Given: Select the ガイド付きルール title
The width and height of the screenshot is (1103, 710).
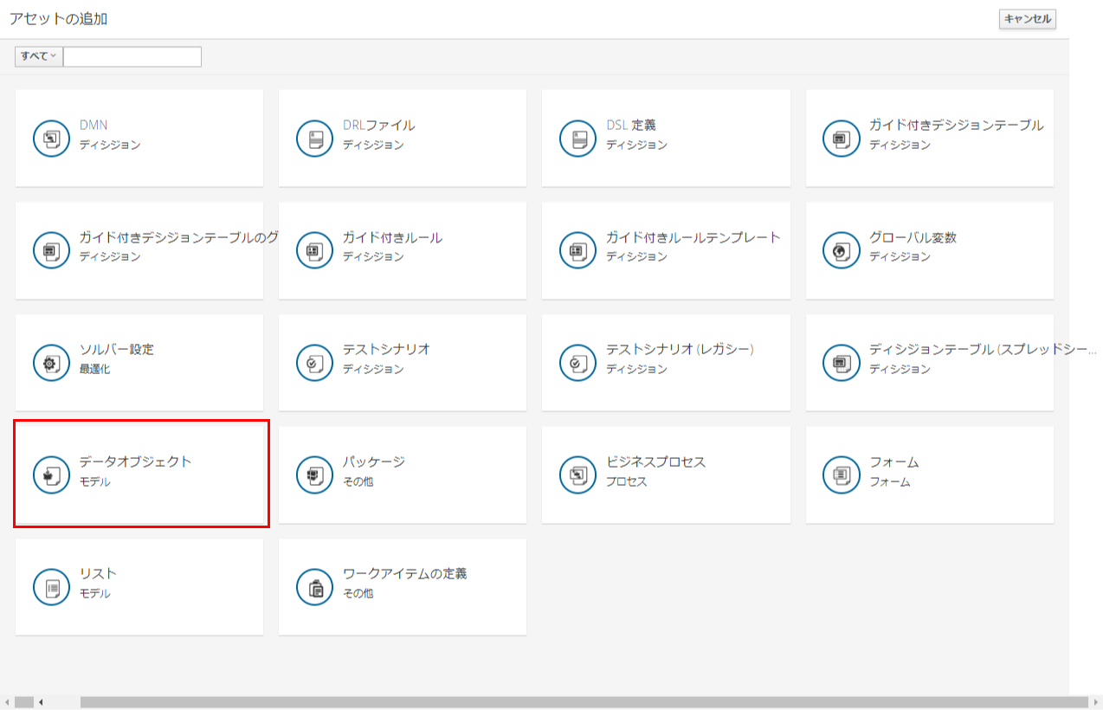Looking at the screenshot, I should (392, 237).
